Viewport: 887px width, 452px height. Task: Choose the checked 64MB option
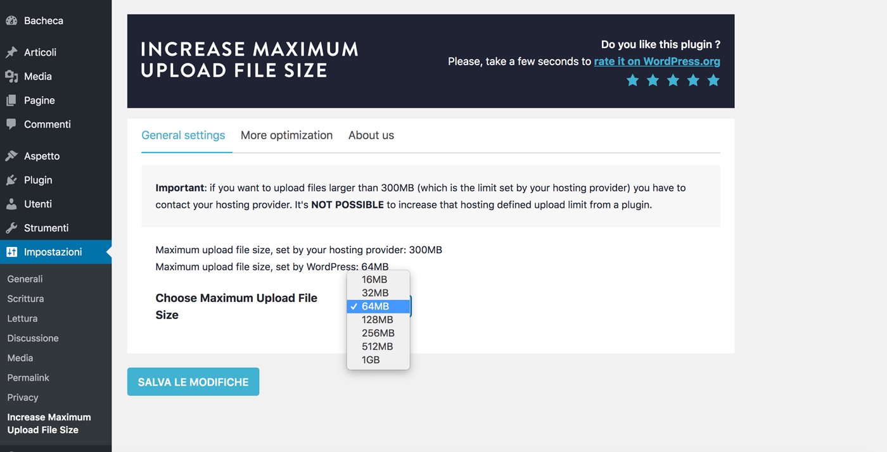pos(378,306)
